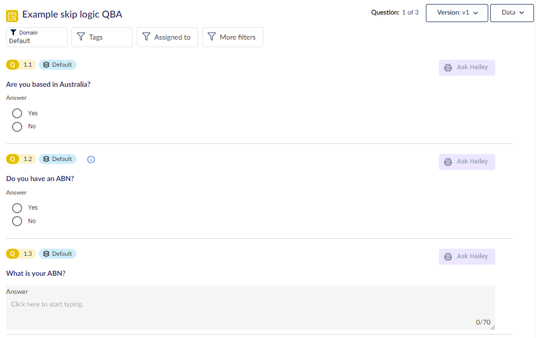
Task: Select Yes for 'Are you based in Australia?'
Action: point(17,113)
